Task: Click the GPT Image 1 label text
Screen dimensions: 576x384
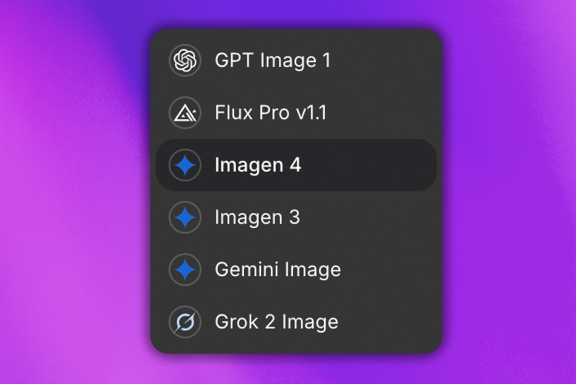Action: [273, 60]
